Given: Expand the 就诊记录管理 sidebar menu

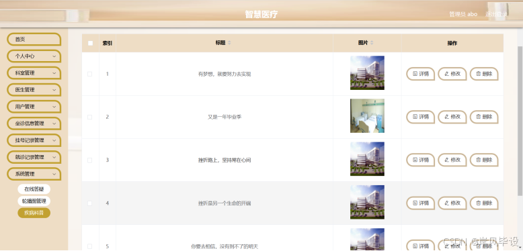Looking at the screenshot, I should click(x=34, y=157).
